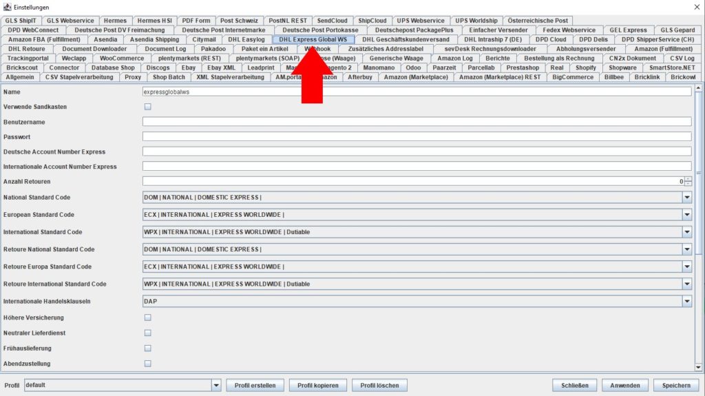Click the Benutzername input field

[x=417, y=121]
